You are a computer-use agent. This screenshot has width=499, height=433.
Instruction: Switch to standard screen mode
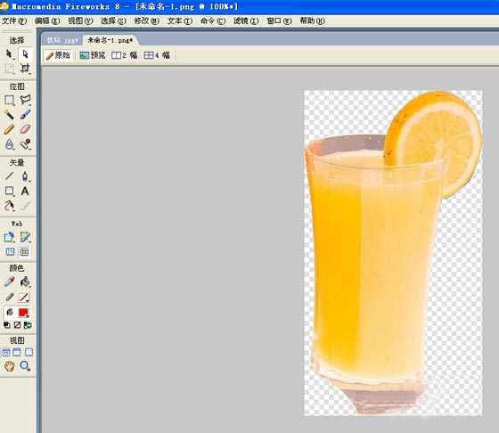point(6,352)
